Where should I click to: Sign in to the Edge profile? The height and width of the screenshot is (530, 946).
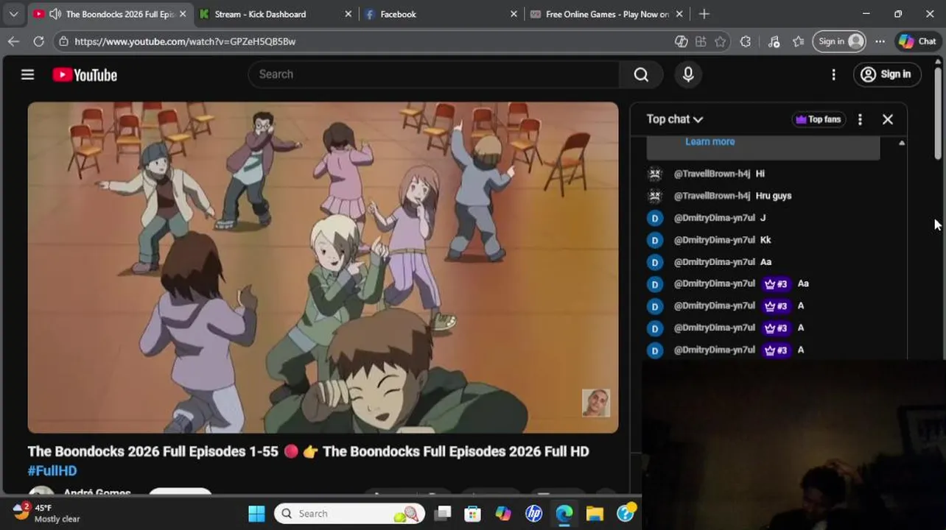(840, 41)
